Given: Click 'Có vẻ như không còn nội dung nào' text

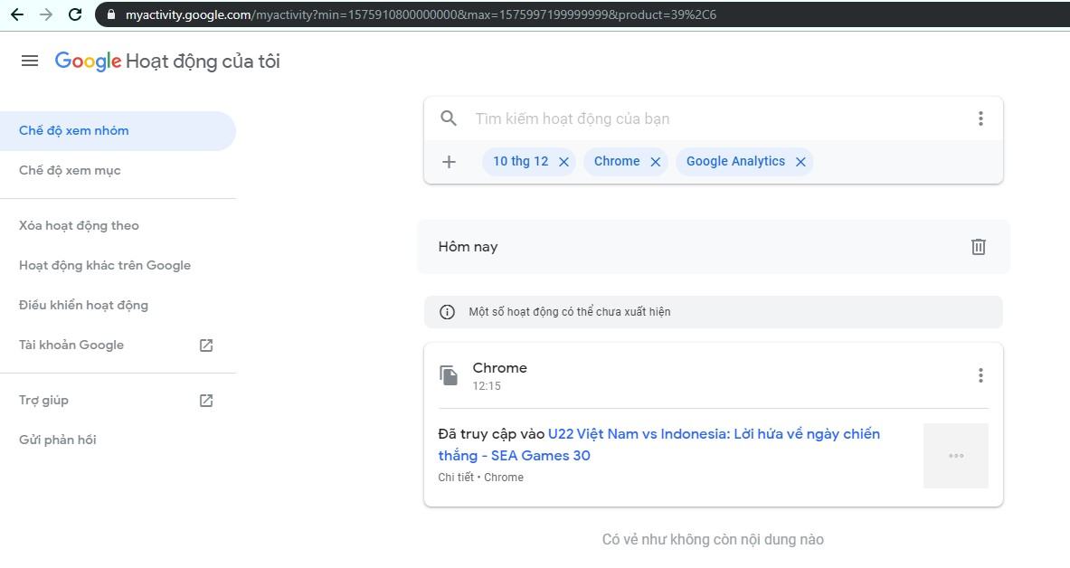Looking at the screenshot, I should 713,539.
